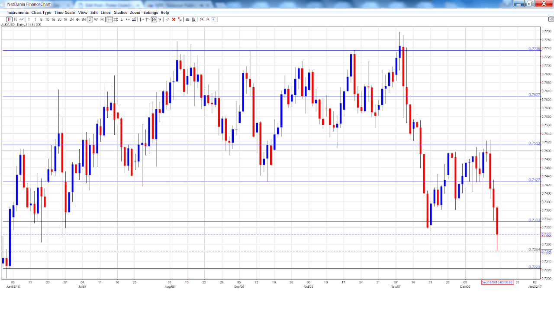Open the Lines menu
The height and width of the screenshot is (312, 554).
(106, 13)
